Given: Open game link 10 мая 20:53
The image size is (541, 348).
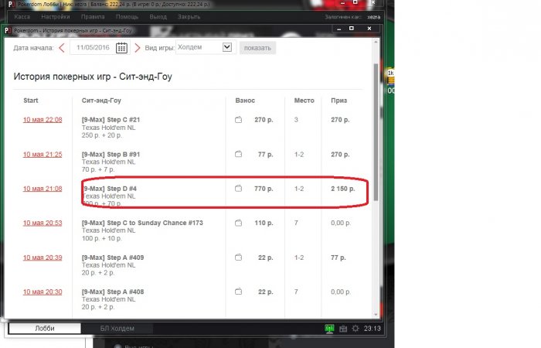Looking at the screenshot, I should pyautogui.click(x=43, y=223).
